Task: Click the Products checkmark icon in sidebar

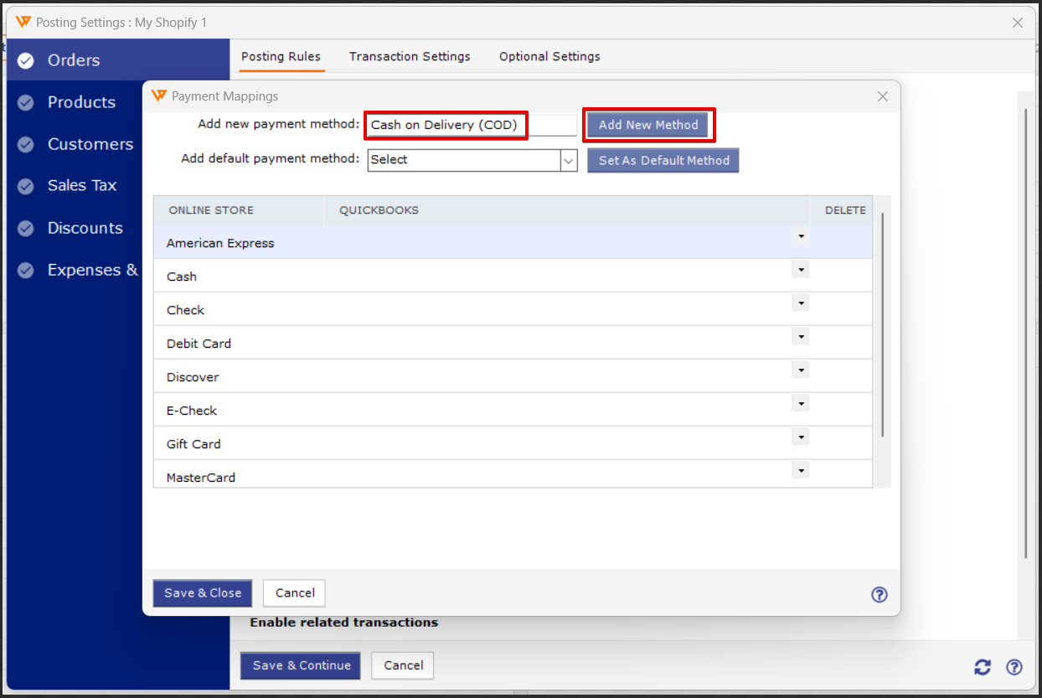Action: pyautogui.click(x=26, y=102)
